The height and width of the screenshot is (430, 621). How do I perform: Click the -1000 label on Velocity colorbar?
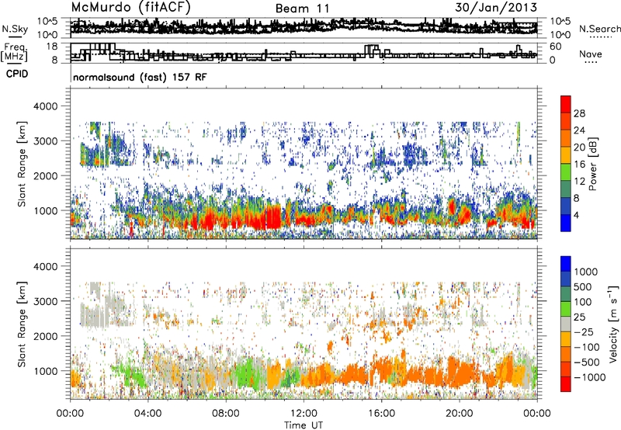pyautogui.click(x=590, y=377)
